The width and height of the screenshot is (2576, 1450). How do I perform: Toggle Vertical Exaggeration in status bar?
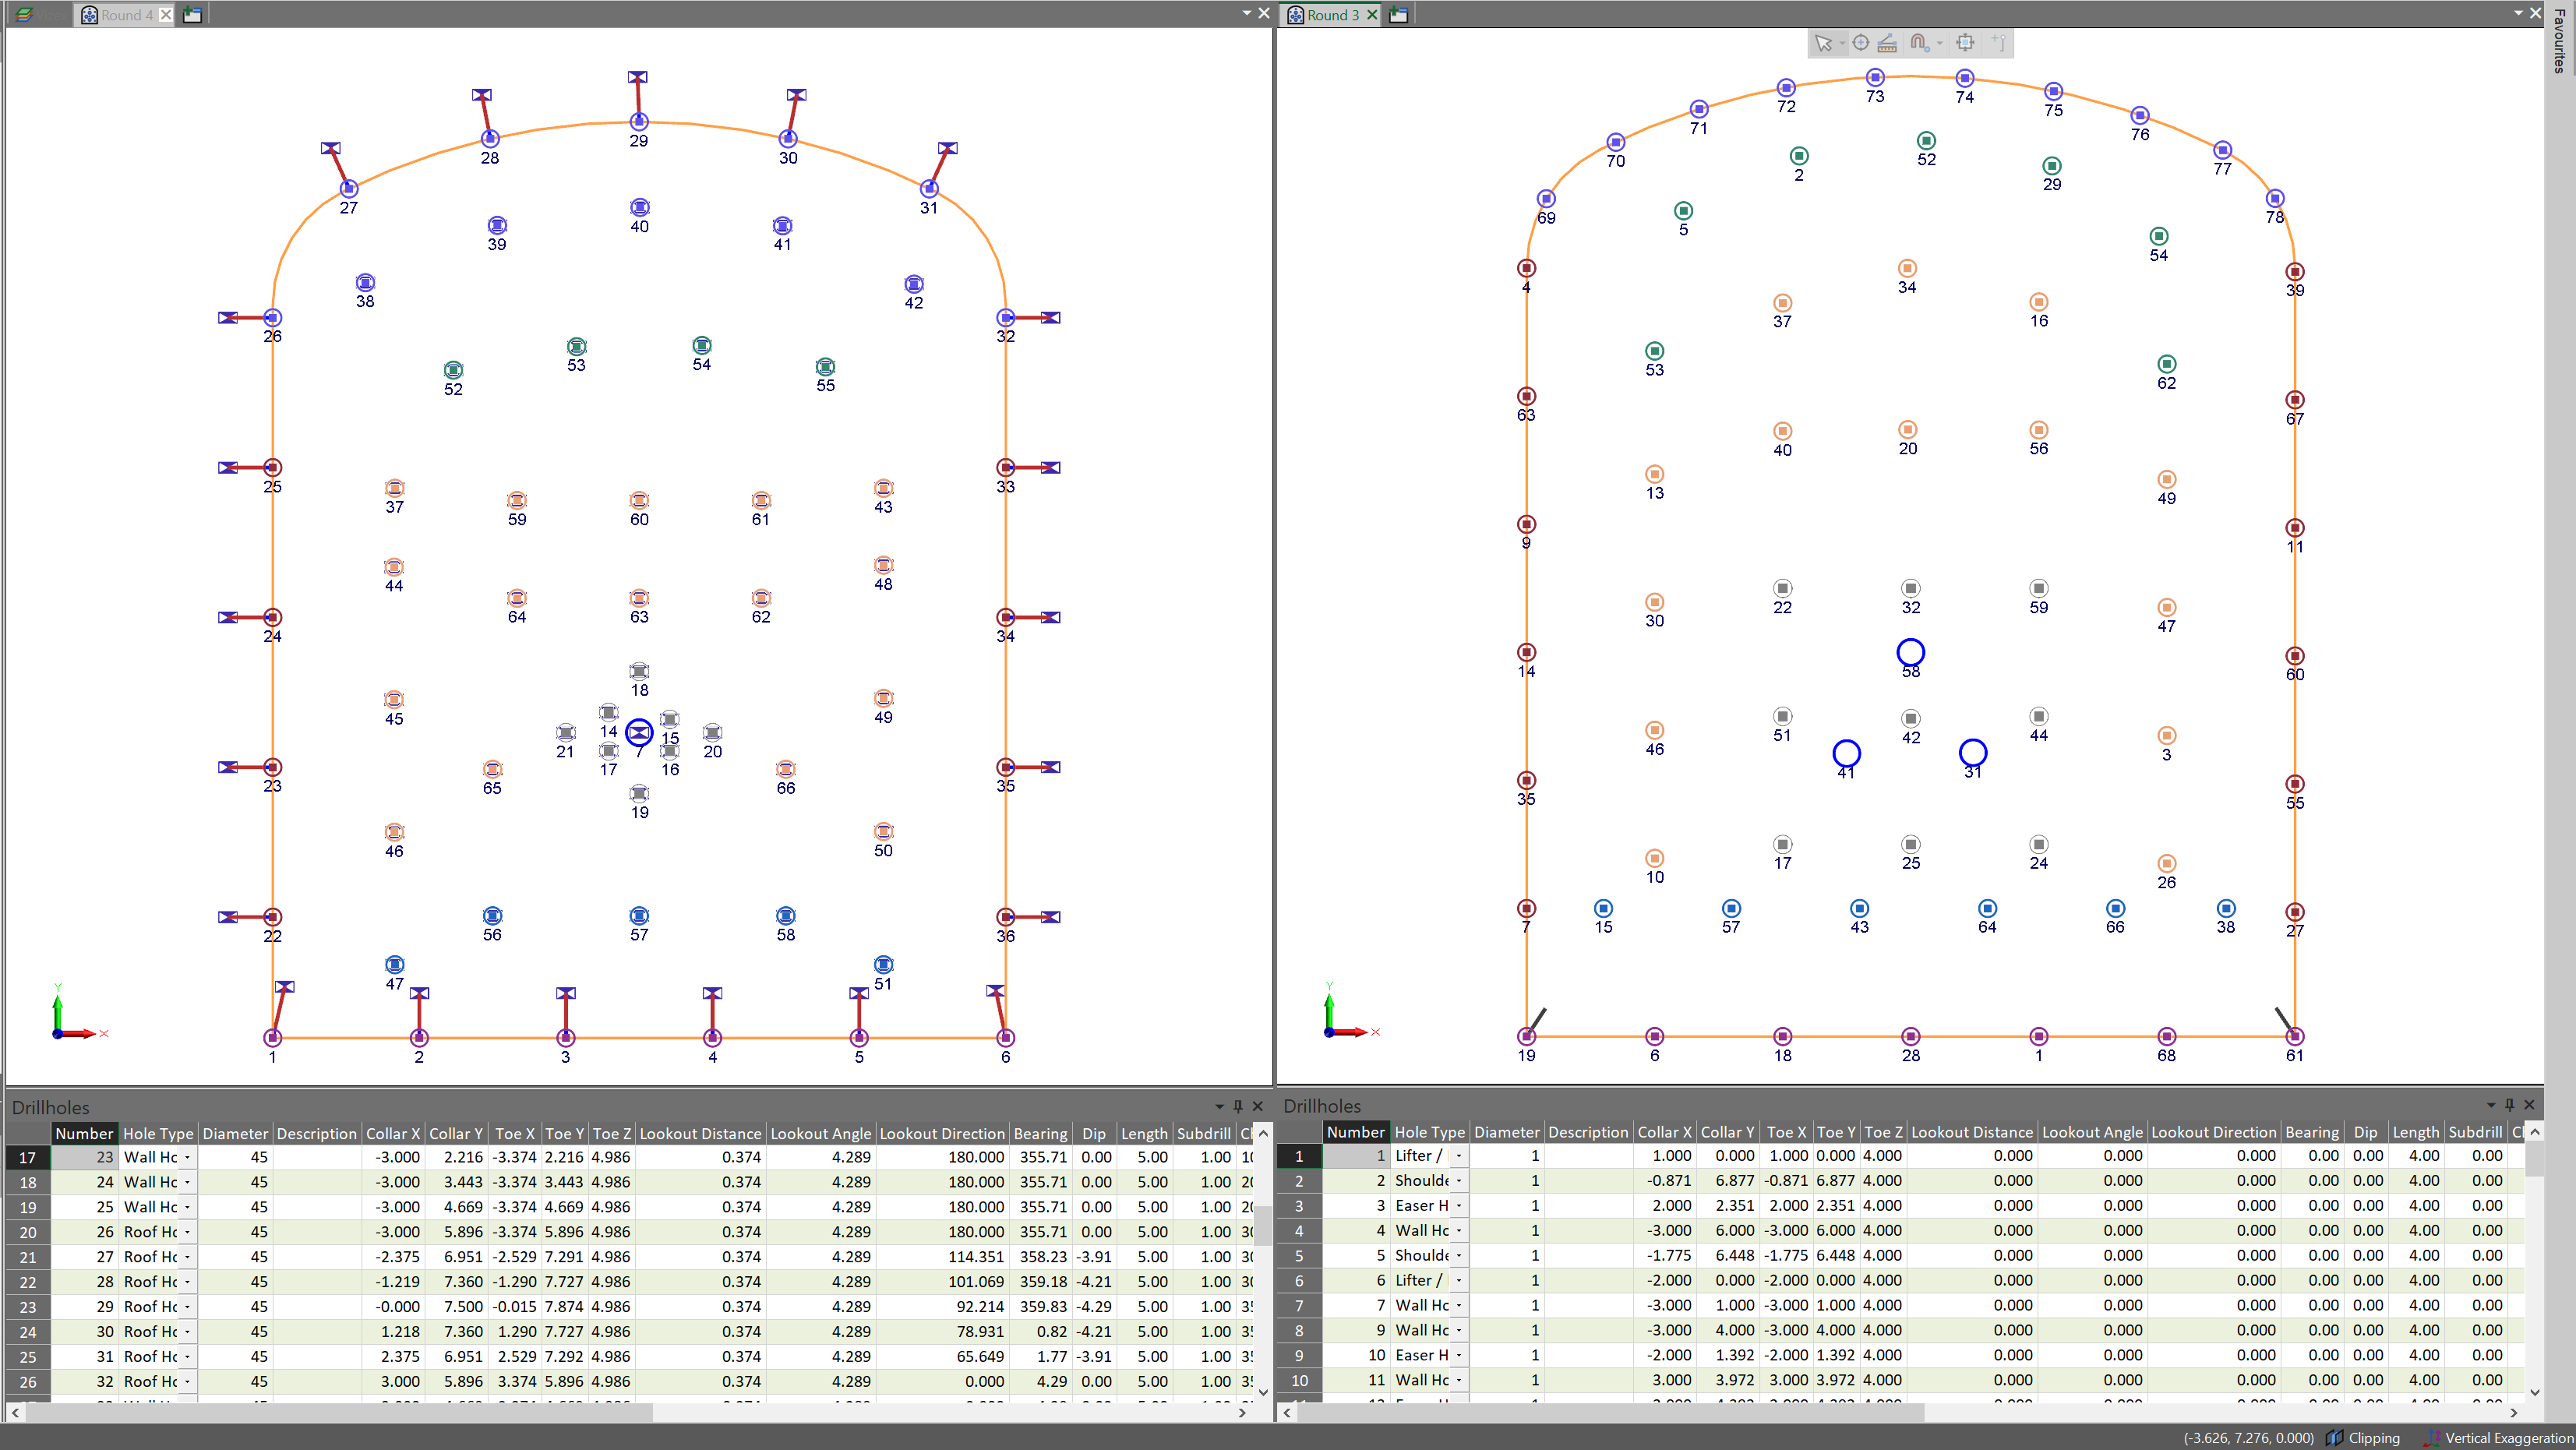point(2500,1438)
